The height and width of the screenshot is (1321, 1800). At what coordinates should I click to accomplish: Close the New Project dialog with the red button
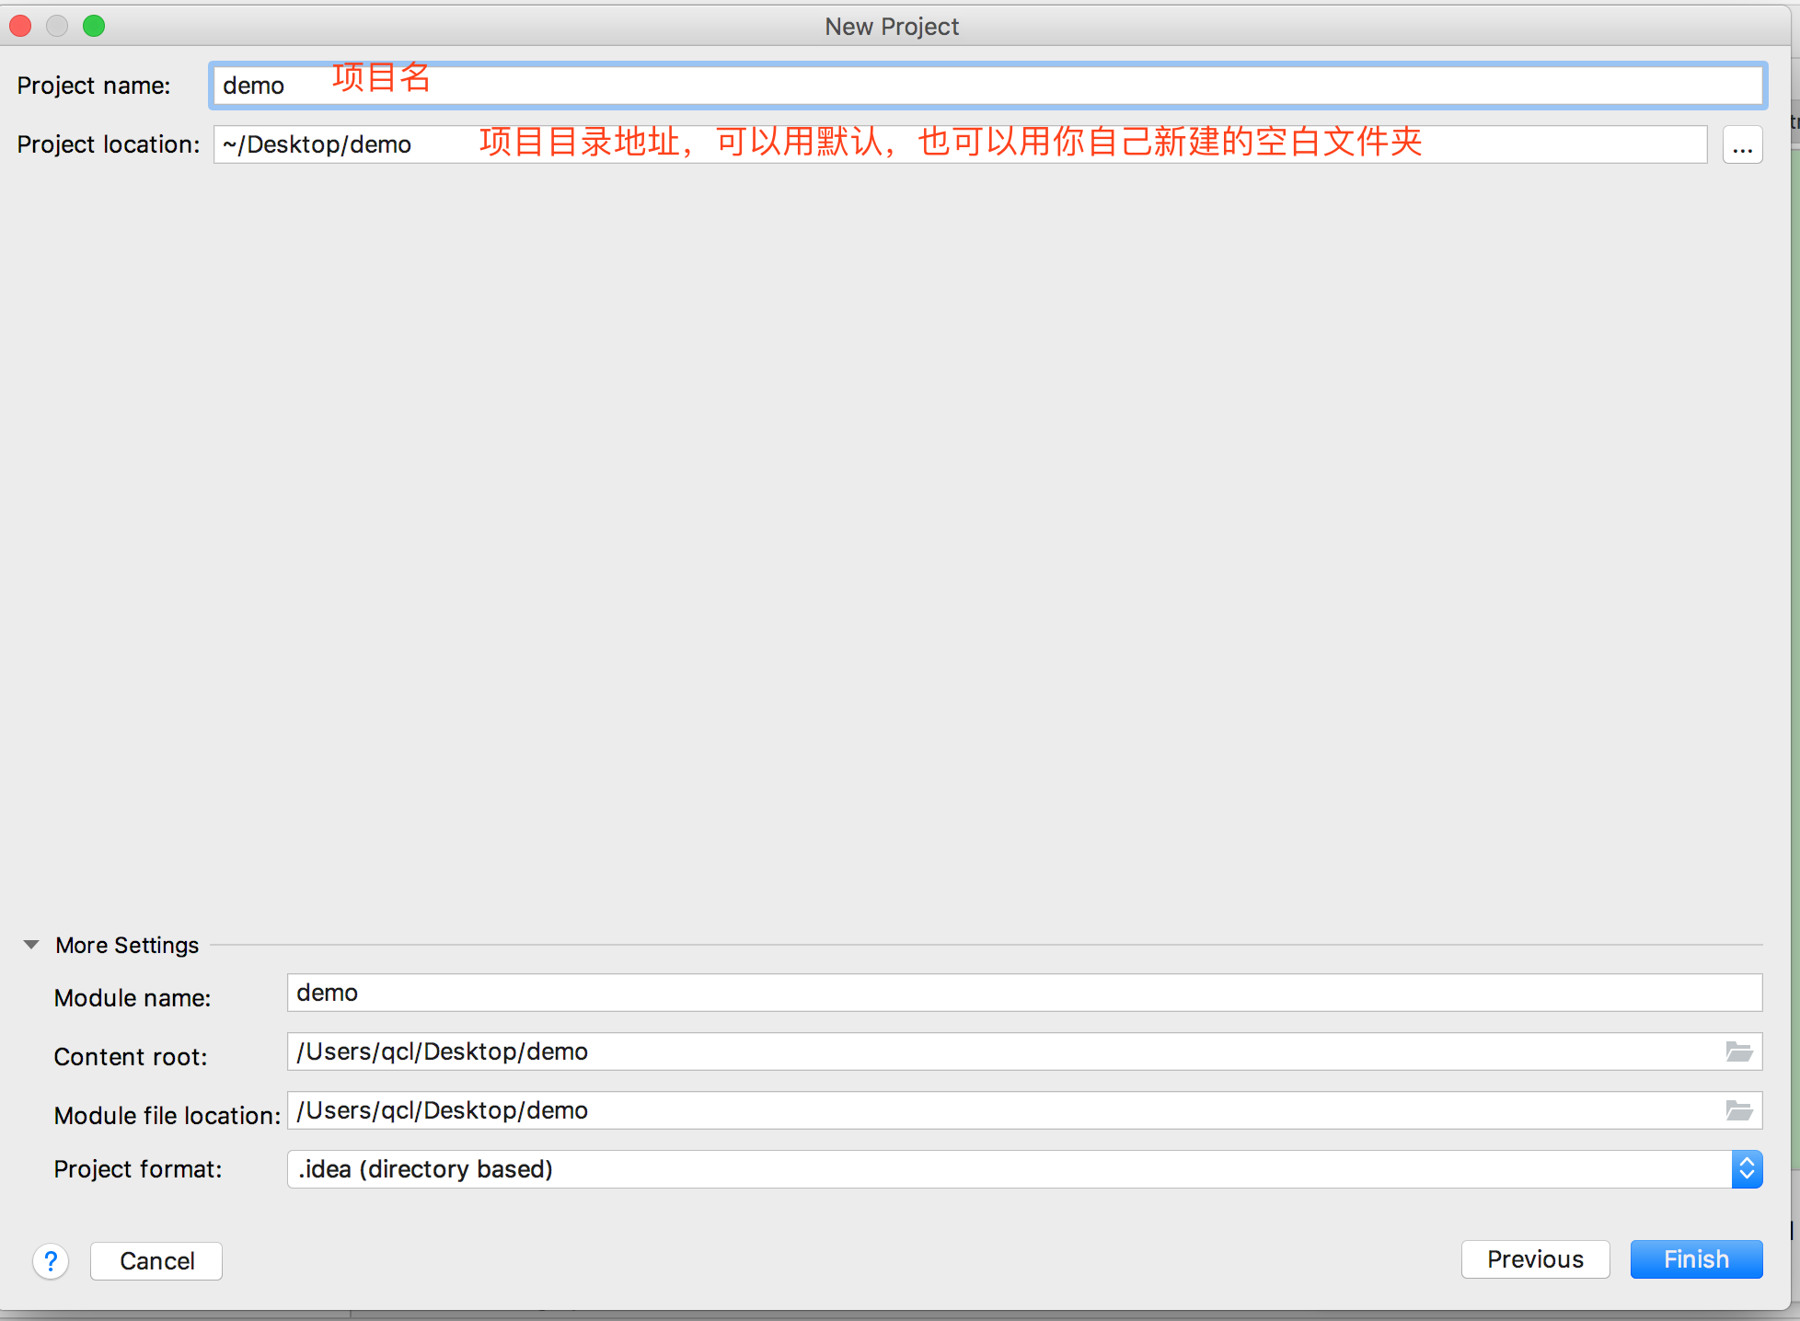[20, 26]
